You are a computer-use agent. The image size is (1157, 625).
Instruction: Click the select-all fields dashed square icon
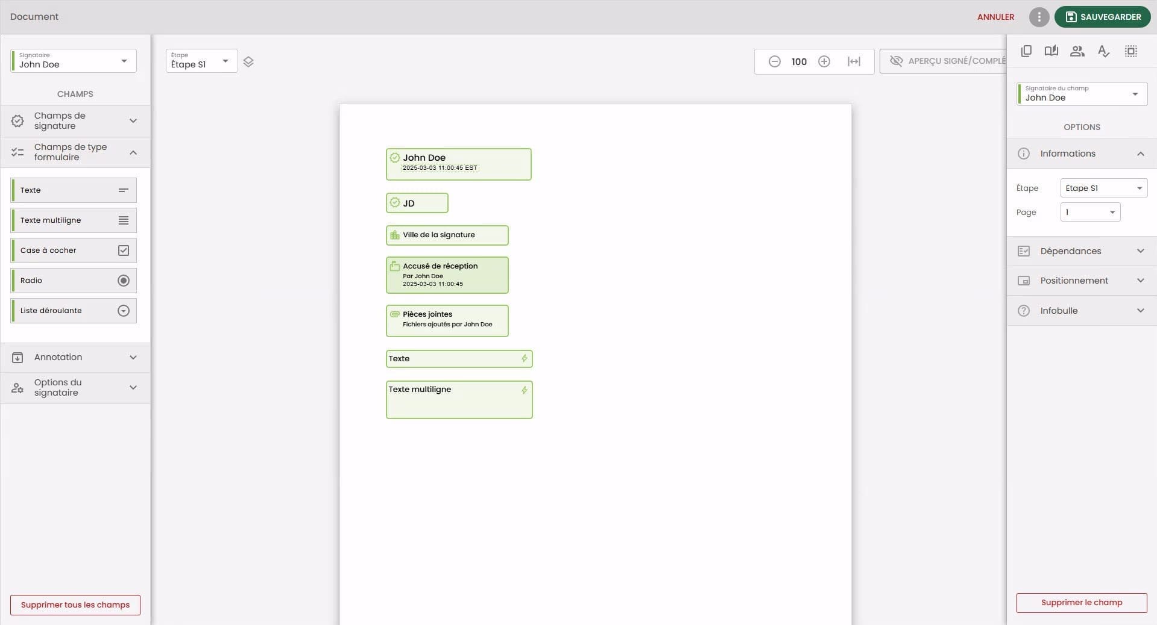point(1130,51)
